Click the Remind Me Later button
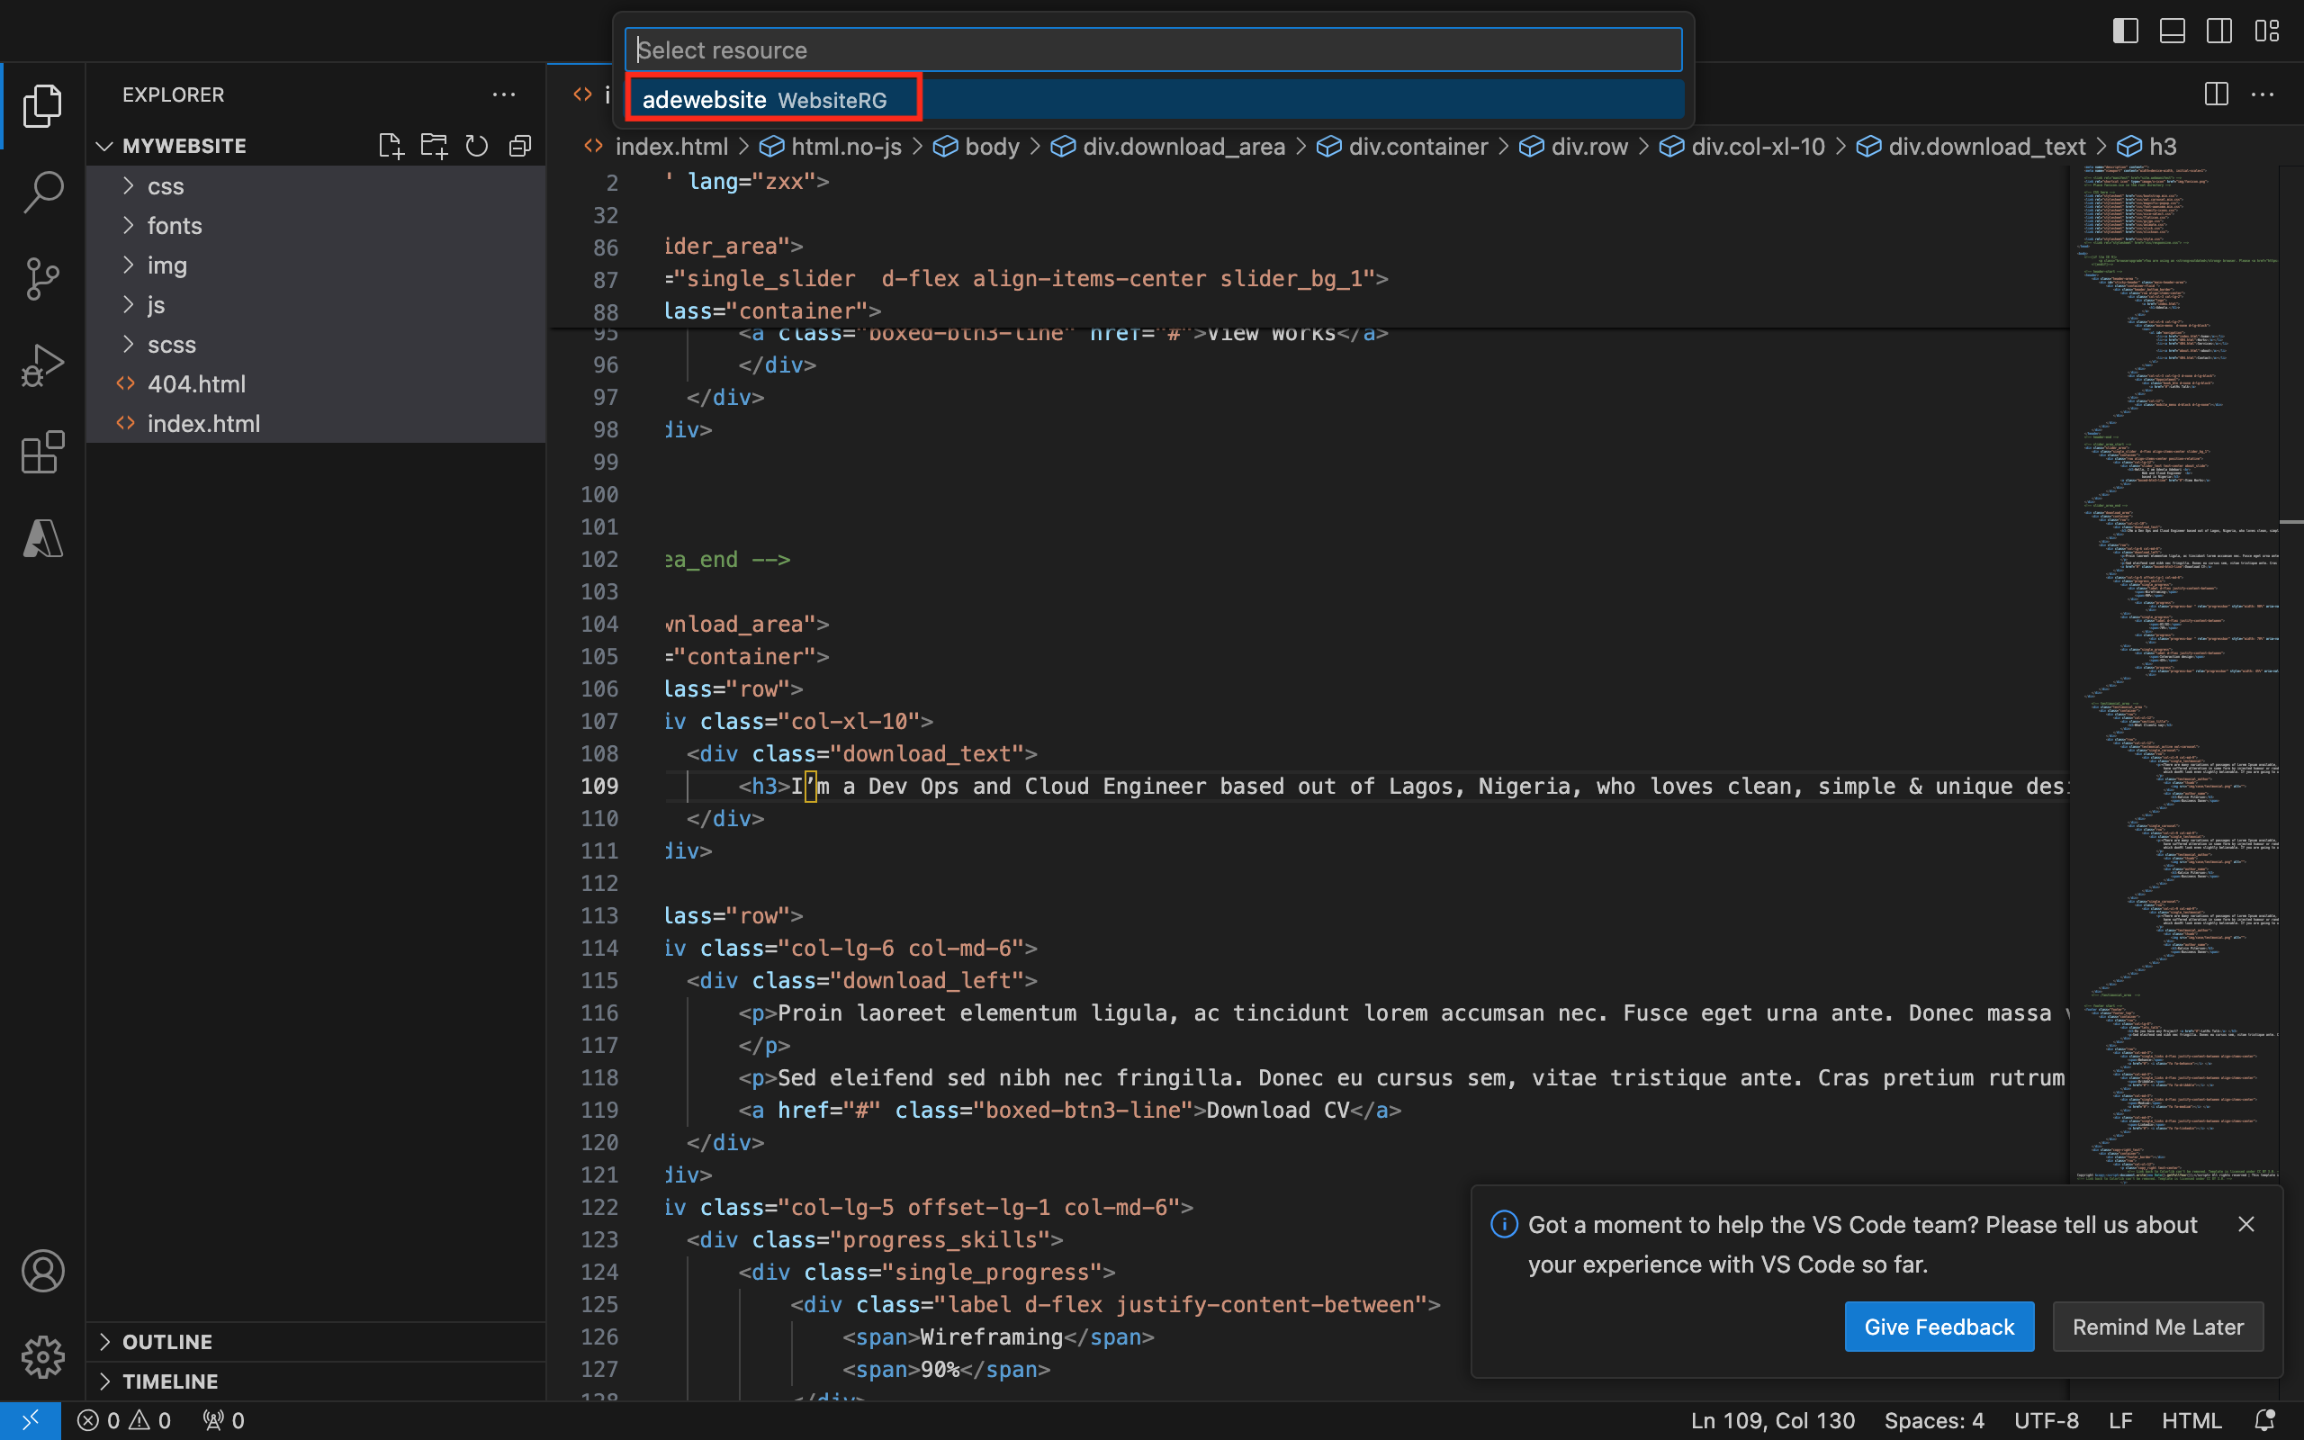The image size is (2304, 1440). (2157, 1327)
